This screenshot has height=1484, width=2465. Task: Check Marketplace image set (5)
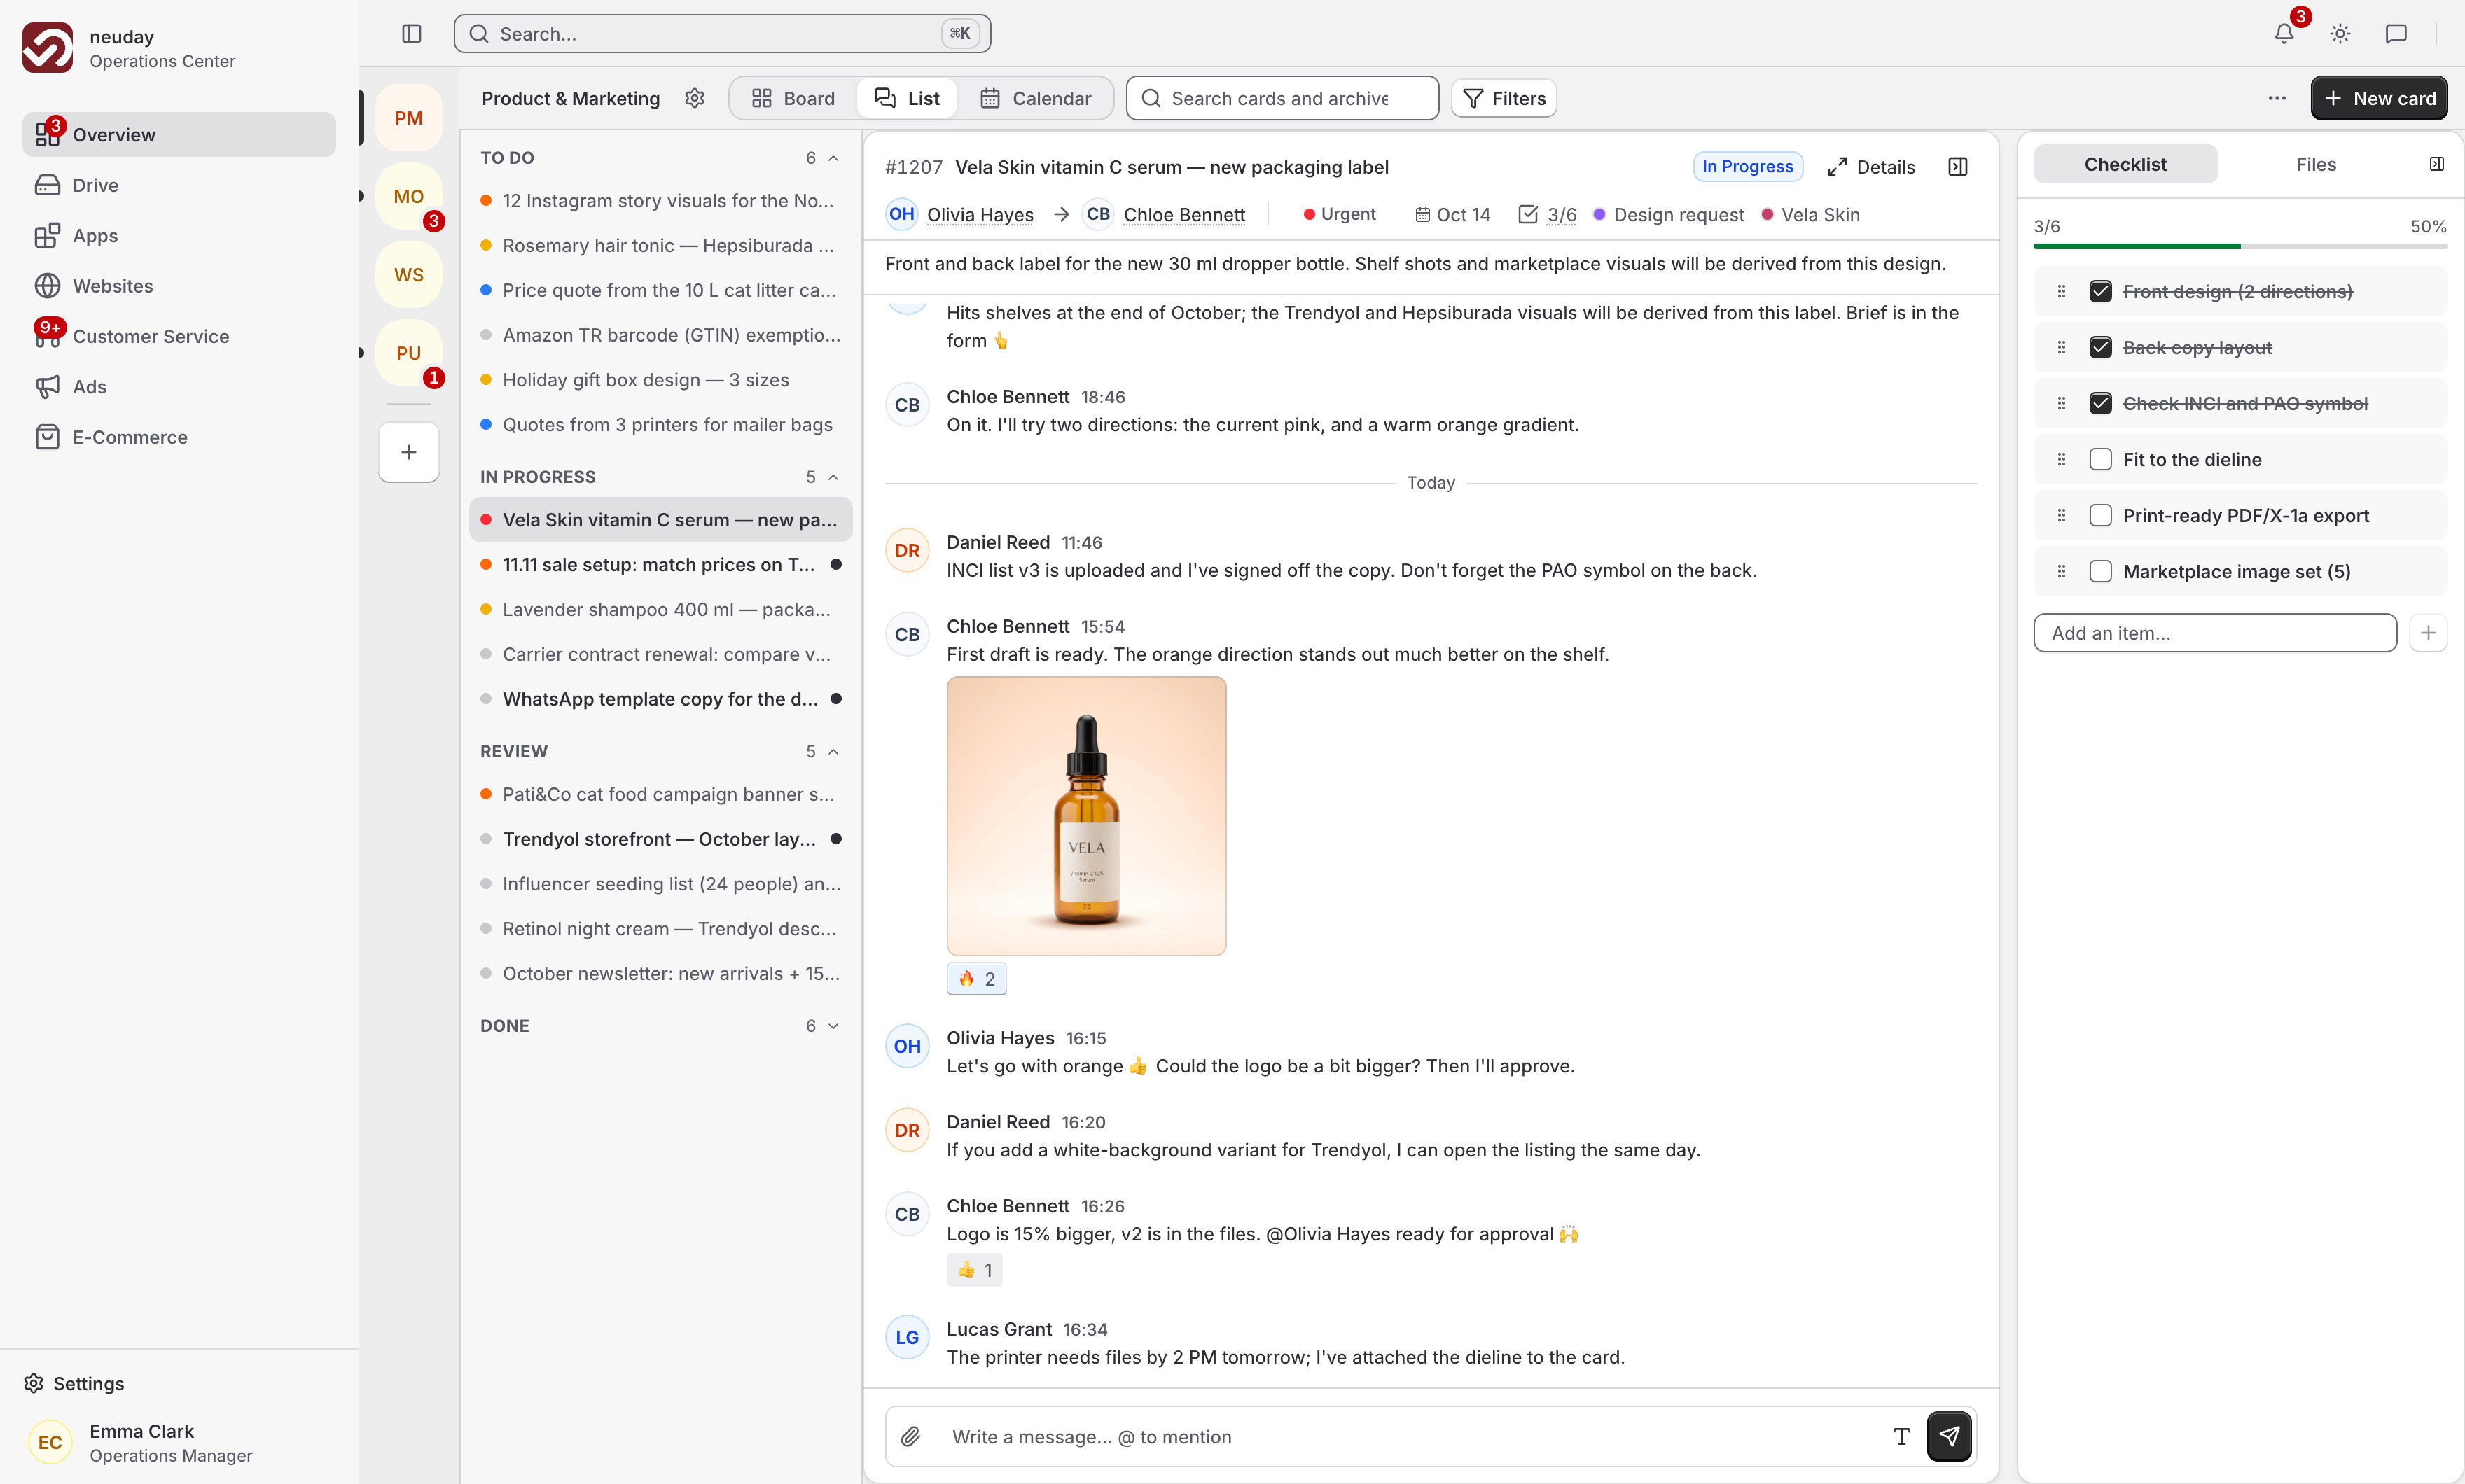(x=2100, y=572)
